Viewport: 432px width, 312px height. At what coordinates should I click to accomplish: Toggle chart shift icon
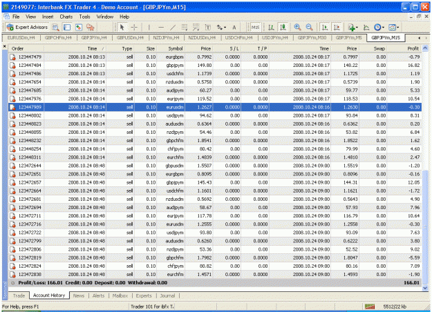pos(337,27)
